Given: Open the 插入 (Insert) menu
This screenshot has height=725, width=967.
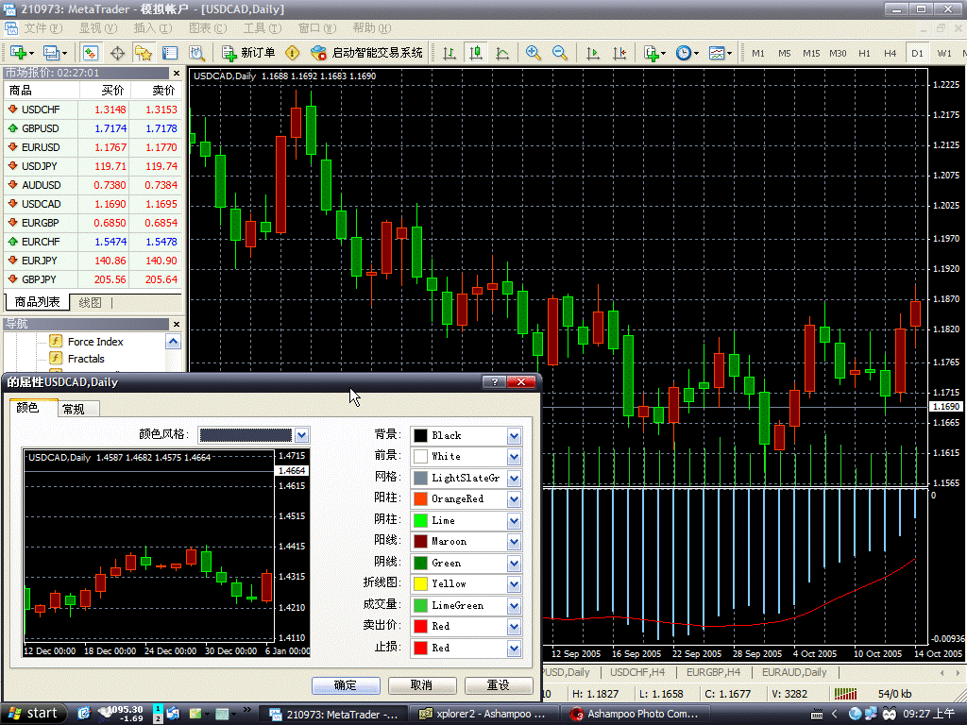Looking at the screenshot, I should click(152, 28).
